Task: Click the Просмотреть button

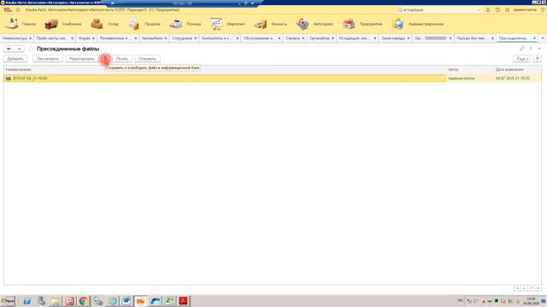Action: click(48, 59)
